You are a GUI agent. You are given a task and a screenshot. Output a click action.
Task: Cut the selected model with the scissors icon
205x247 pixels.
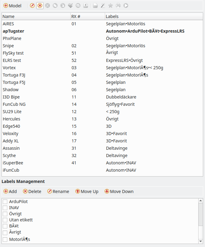click(47, 5)
